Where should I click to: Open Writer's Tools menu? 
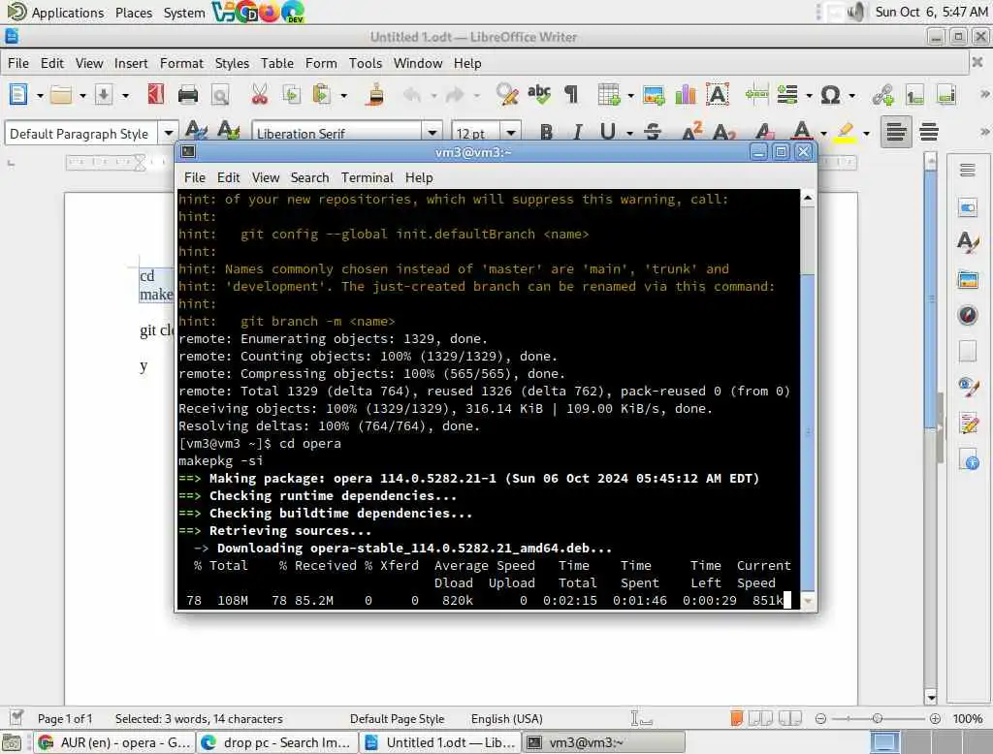[366, 63]
